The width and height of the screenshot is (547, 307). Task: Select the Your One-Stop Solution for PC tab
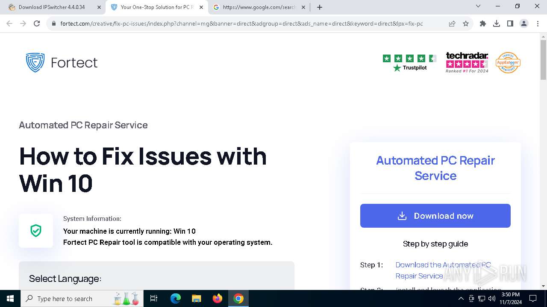click(156, 7)
